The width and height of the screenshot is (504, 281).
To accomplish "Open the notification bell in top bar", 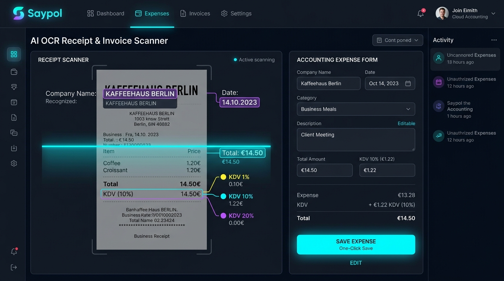I will click(420, 14).
